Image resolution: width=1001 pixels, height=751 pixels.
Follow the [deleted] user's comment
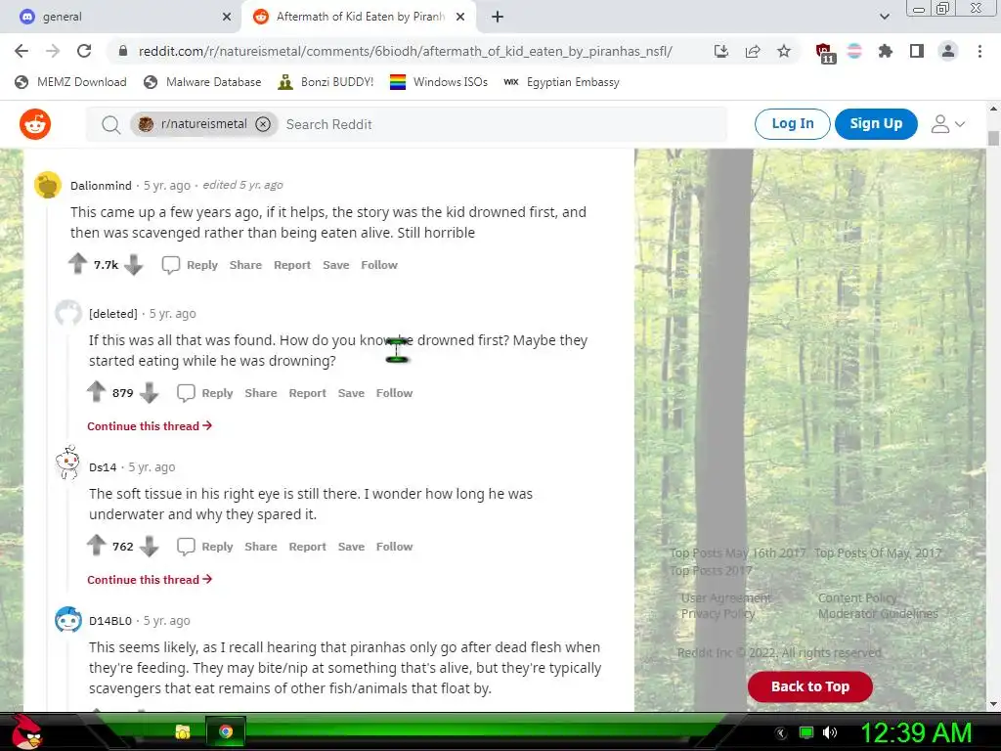tap(395, 393)
